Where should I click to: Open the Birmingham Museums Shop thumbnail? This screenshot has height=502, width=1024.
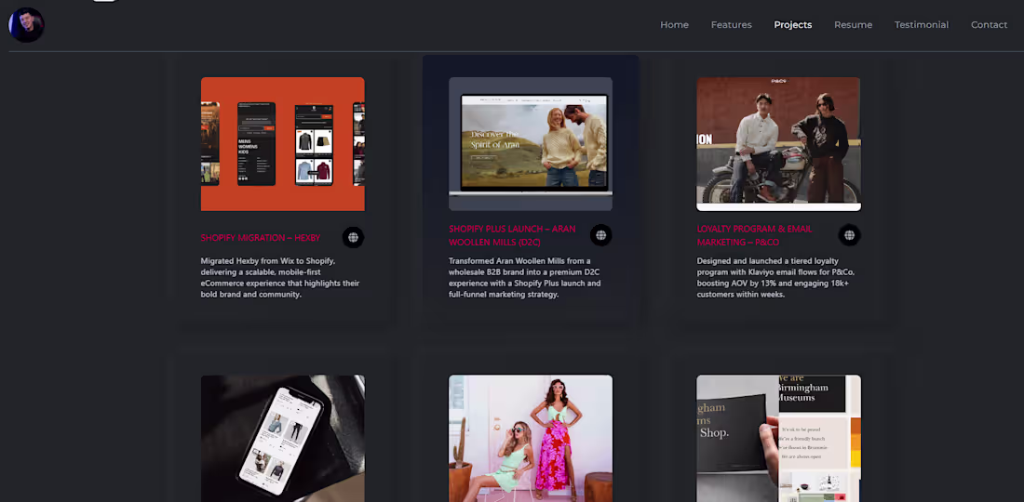pyautogui.click(x=778, y=438)
